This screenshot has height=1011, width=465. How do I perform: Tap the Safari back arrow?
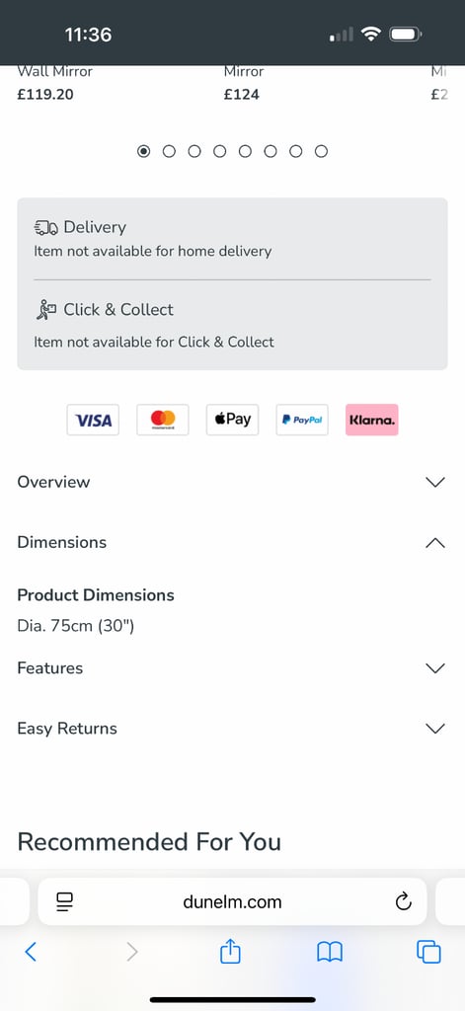(31, 951)
